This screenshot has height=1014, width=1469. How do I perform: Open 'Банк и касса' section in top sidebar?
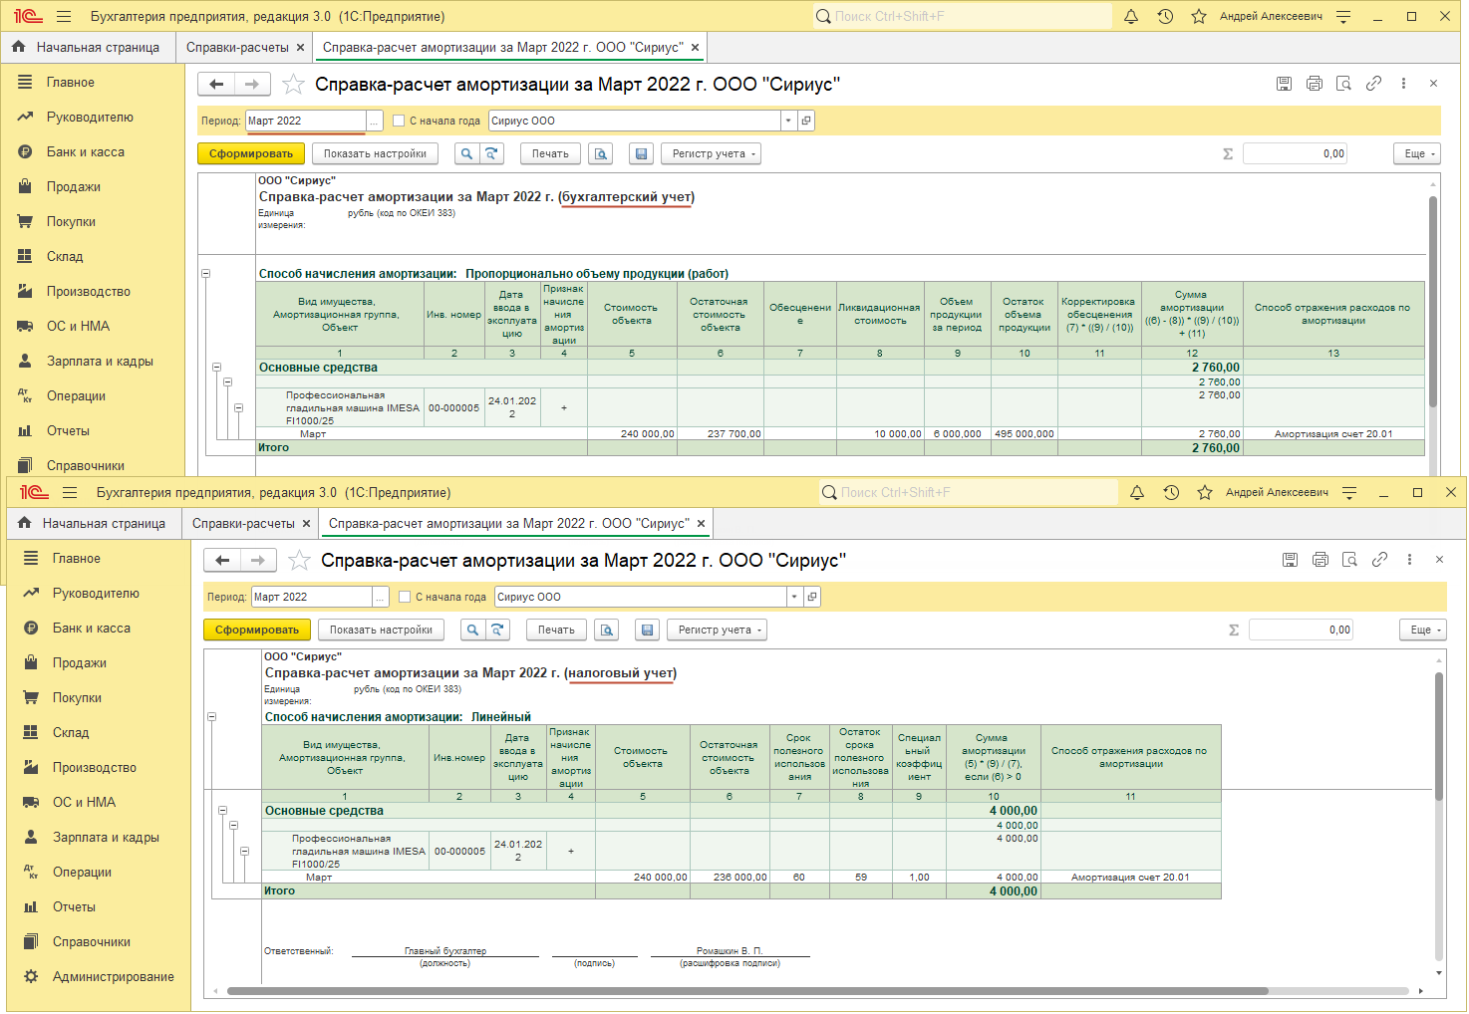pyautogui.click(x=86, y=152)
